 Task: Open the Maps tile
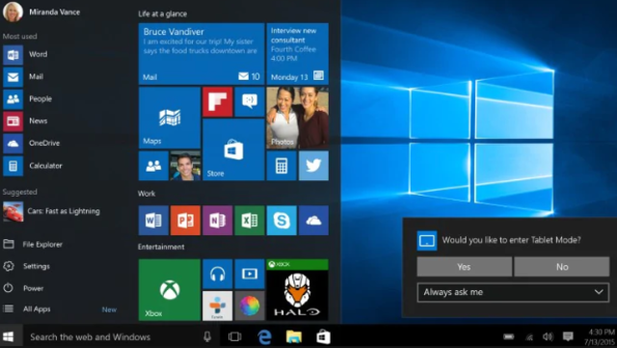coord(170,118)
